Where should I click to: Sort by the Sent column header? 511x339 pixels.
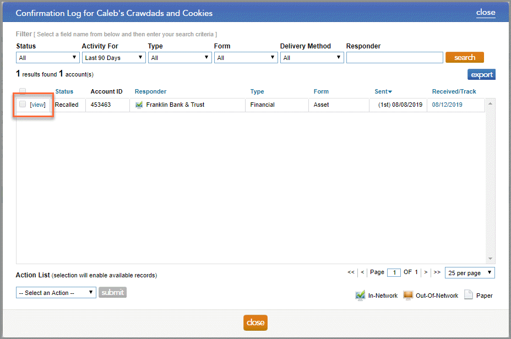tap(383, 92)
